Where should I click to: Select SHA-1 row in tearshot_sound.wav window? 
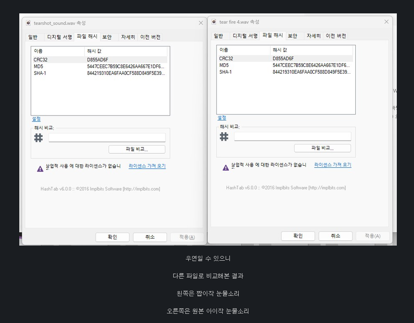(x=99, y=73)
